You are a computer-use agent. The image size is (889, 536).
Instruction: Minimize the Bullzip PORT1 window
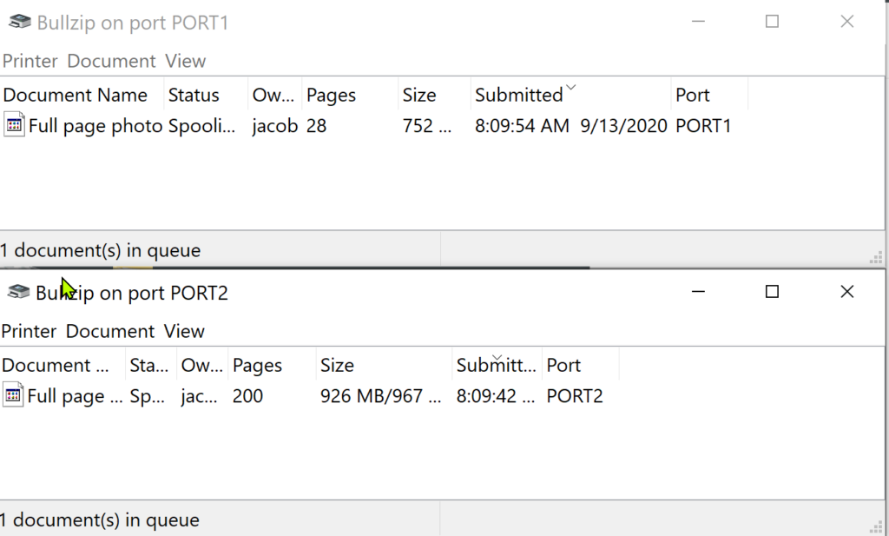click(x=699, y=22)
